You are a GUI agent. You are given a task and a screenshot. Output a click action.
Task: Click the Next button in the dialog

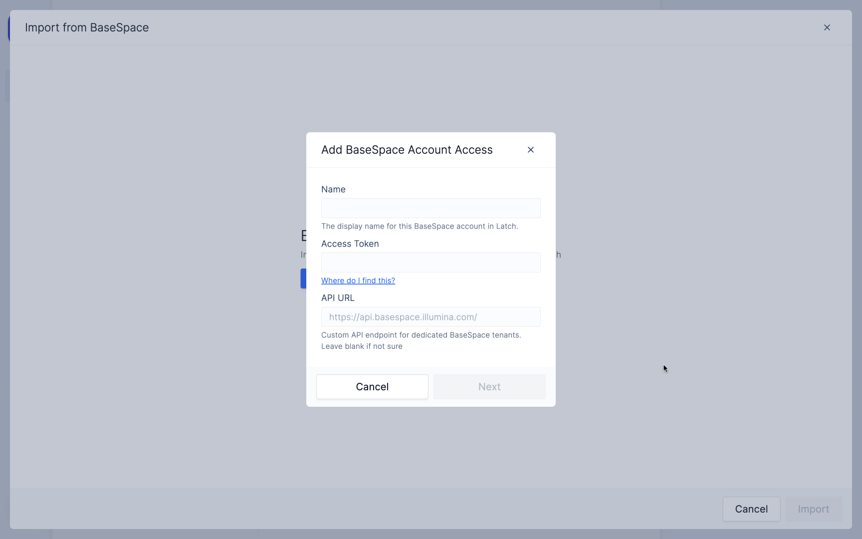[489, 387]
